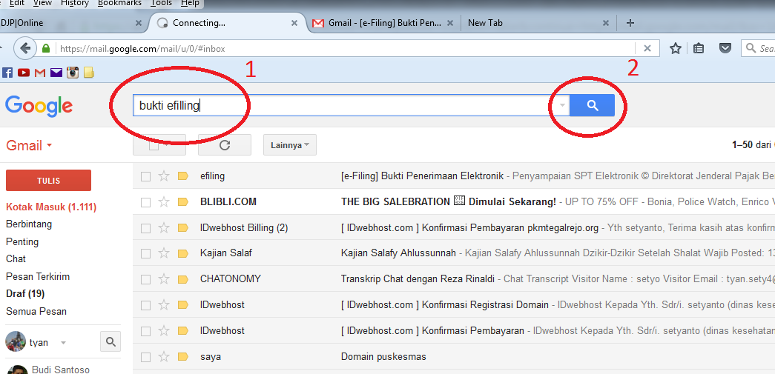Tick the checkbox for Kajian Salaf email
Viewport: 775px width, 374px height.
click(145, 253)
